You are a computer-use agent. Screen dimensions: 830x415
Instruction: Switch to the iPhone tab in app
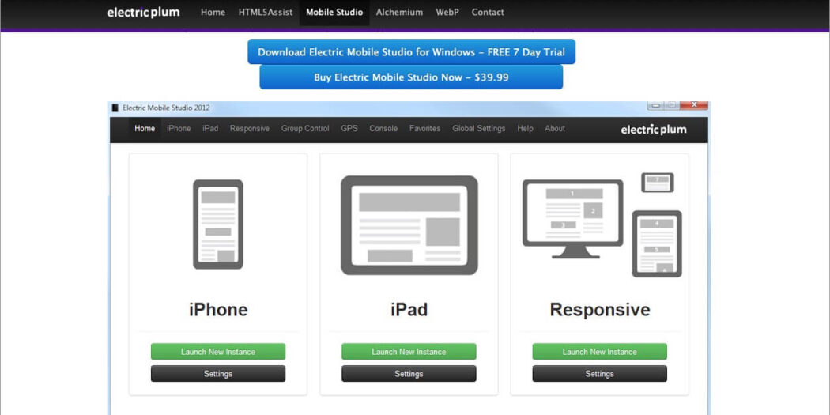coord(179,129)
